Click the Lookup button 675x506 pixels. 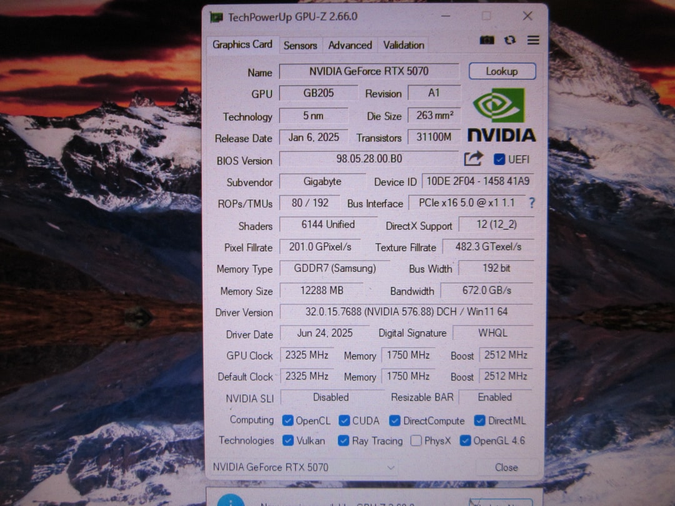tap(502, 71)
